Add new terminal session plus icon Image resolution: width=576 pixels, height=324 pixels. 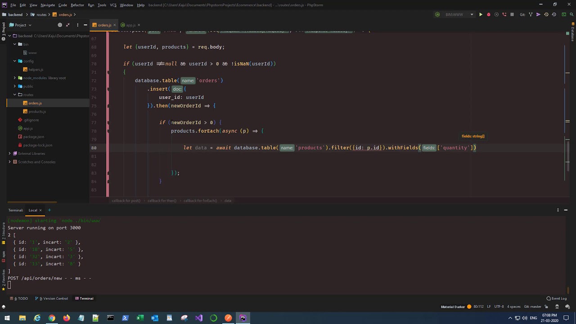tap(49, 210)
